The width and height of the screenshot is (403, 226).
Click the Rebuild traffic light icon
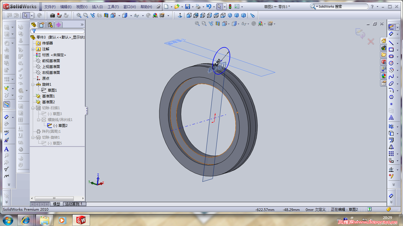point(230,6)
